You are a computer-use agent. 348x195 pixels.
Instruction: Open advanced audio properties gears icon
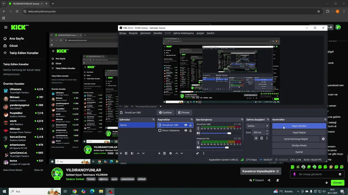[x=198, y=153]
